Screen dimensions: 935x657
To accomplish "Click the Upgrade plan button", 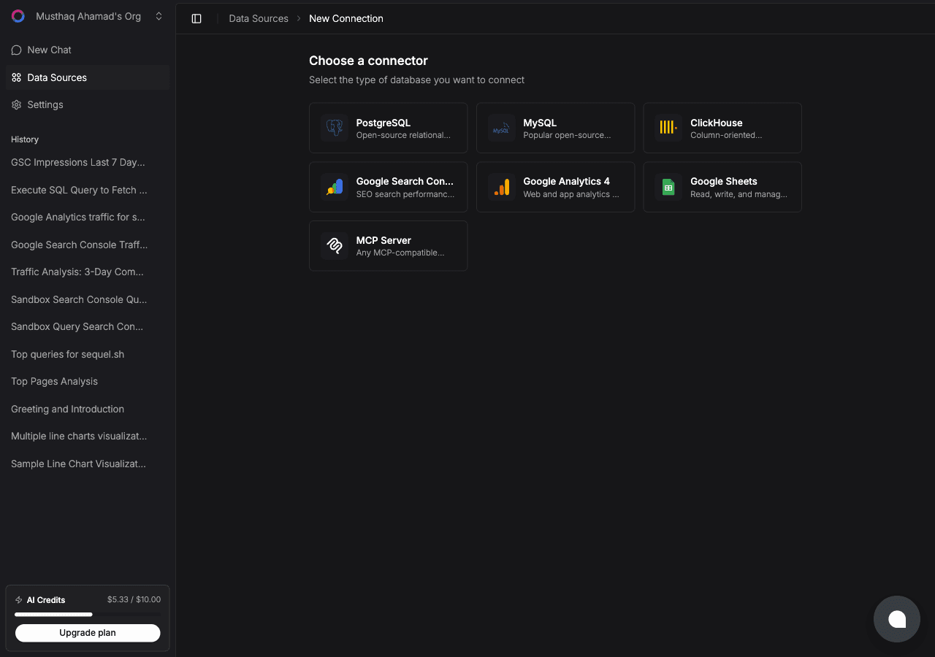I will (x=88, y=633).
